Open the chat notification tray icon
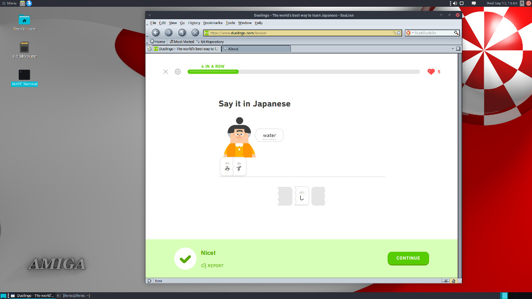This screenshot has height=299, width=532. 474,3
